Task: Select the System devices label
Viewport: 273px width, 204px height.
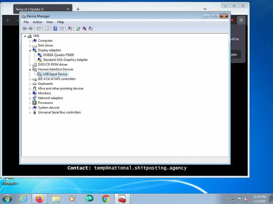Action: pos(49,108)
